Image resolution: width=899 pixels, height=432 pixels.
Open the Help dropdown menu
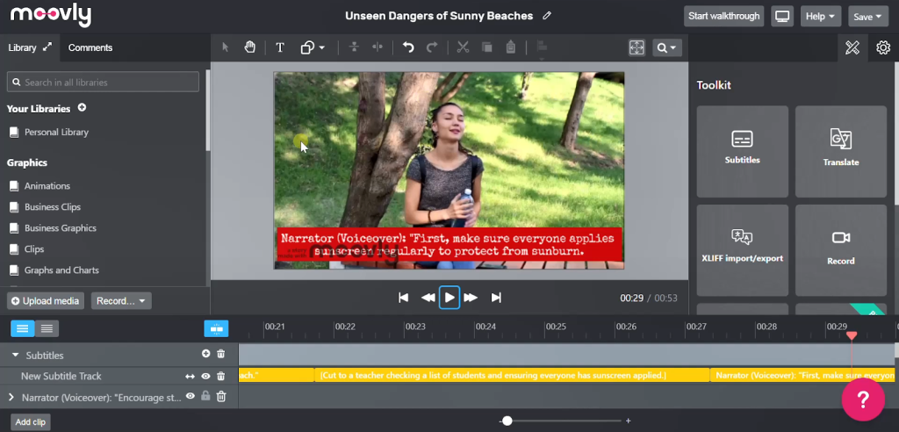(820, 17)
